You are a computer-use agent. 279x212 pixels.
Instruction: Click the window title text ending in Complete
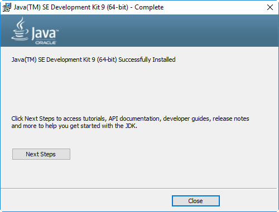point(89,7)
